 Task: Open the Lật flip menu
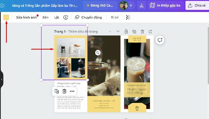(57, 17)
